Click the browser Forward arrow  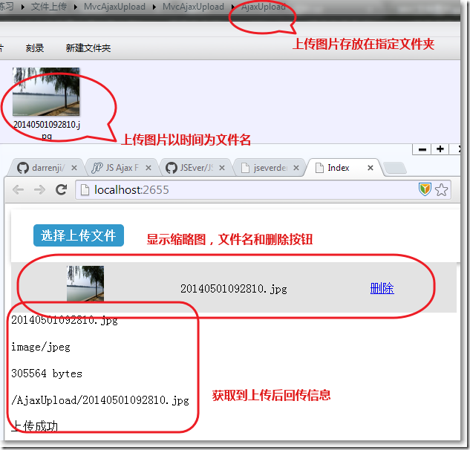[x=39, y=190]
